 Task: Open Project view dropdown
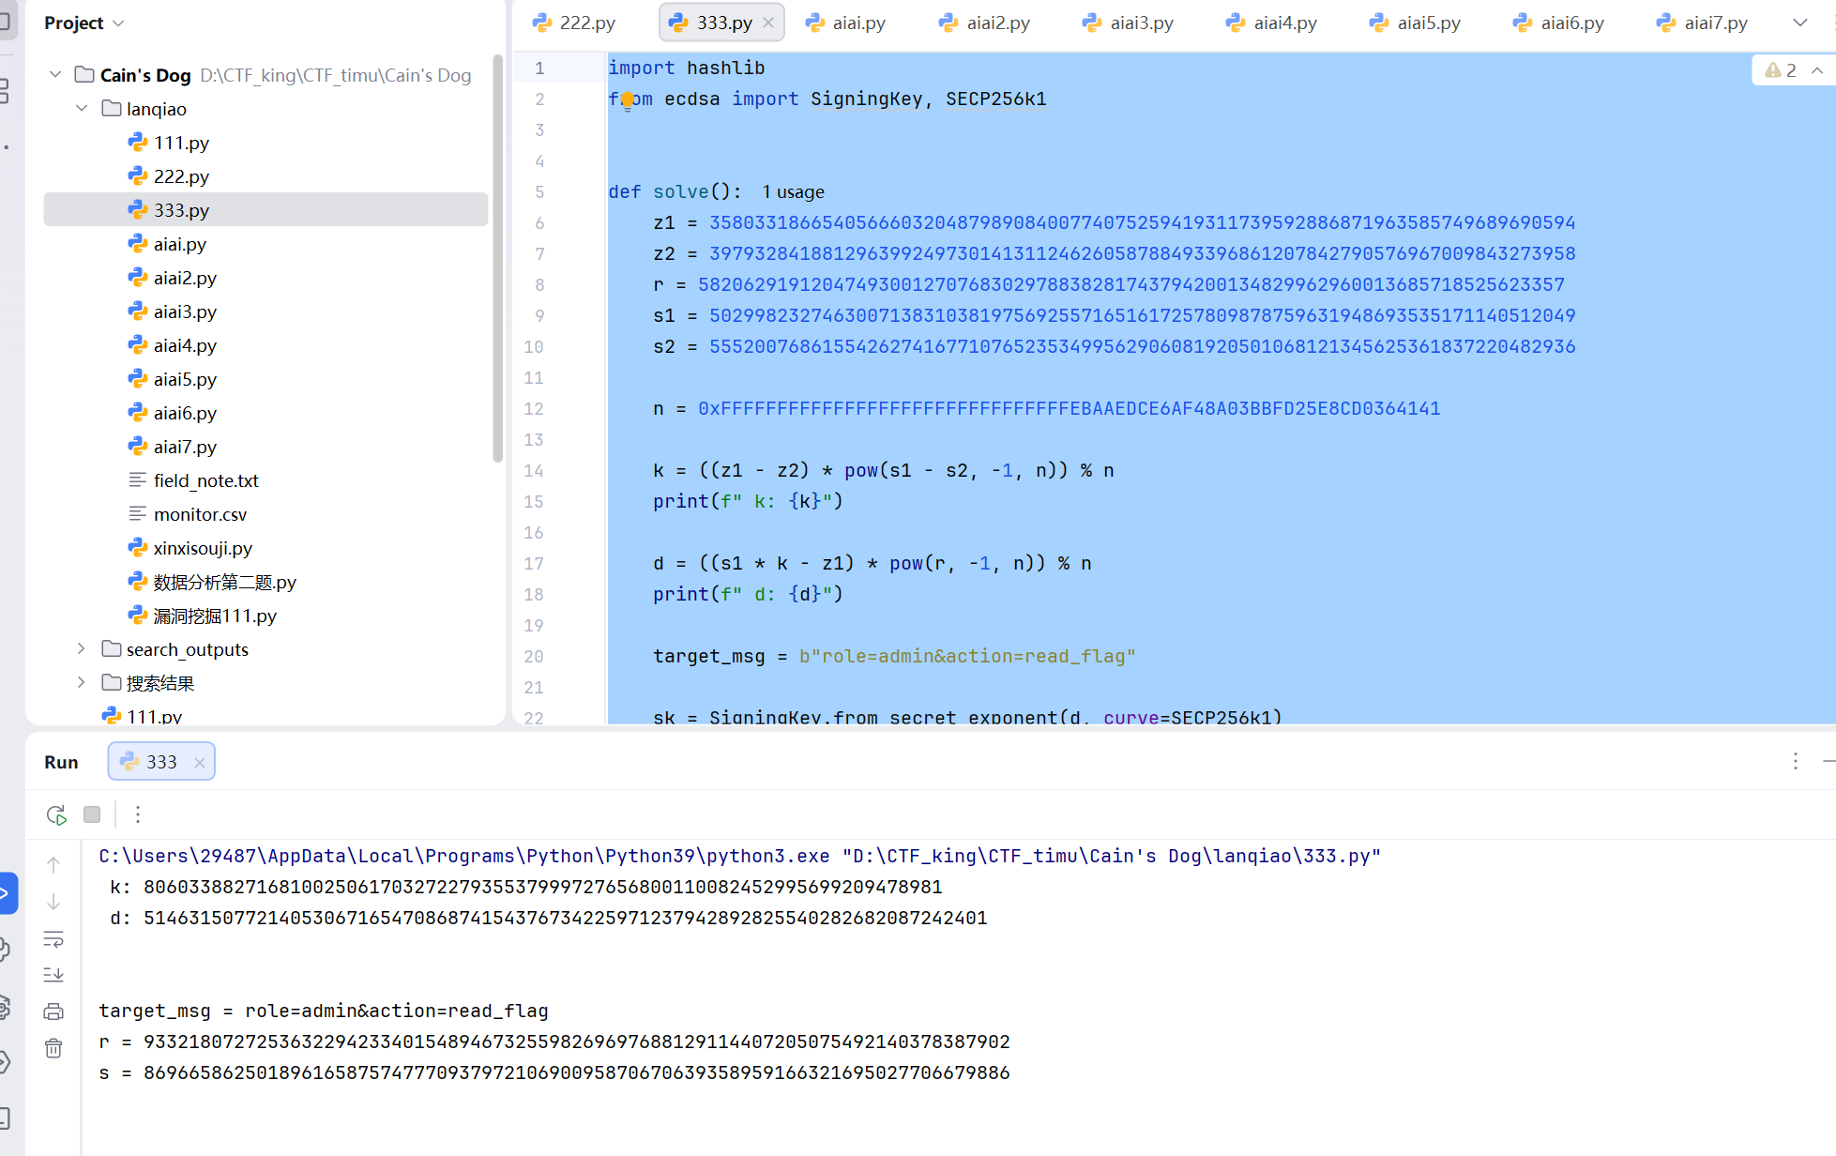tap(84, 23)
